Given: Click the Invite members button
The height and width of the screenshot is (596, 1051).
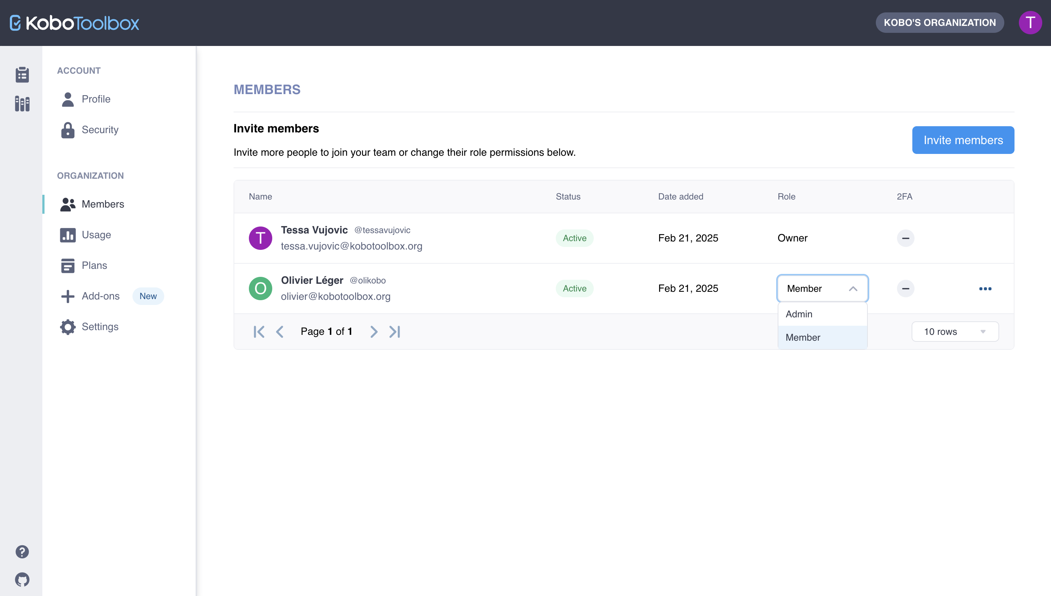Looking at the screenshot, I should 963,140.
